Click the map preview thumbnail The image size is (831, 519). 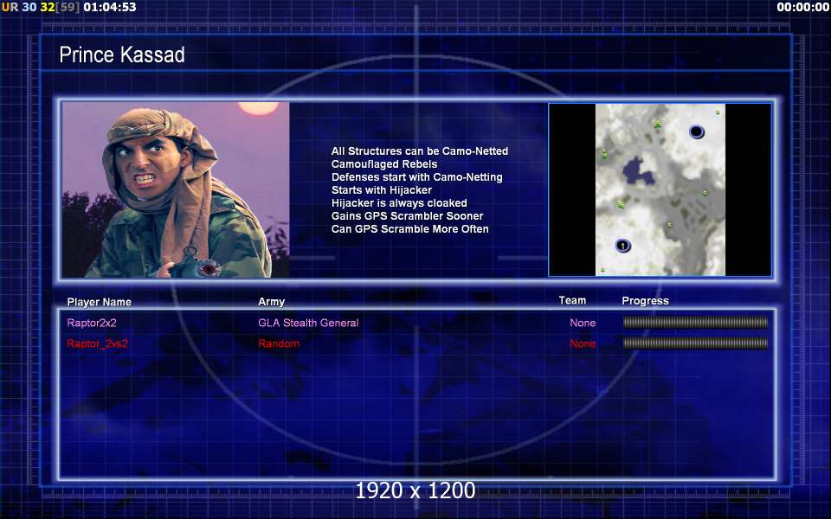pyautogui.click(x=660, y=189)
